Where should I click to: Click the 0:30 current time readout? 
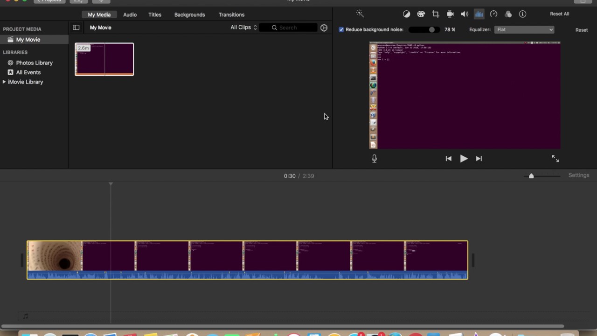click(x=290, y=176)
